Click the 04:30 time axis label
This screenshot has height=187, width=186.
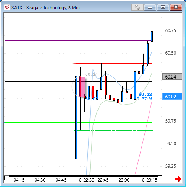pyautogui.click(x=40, y=180)
